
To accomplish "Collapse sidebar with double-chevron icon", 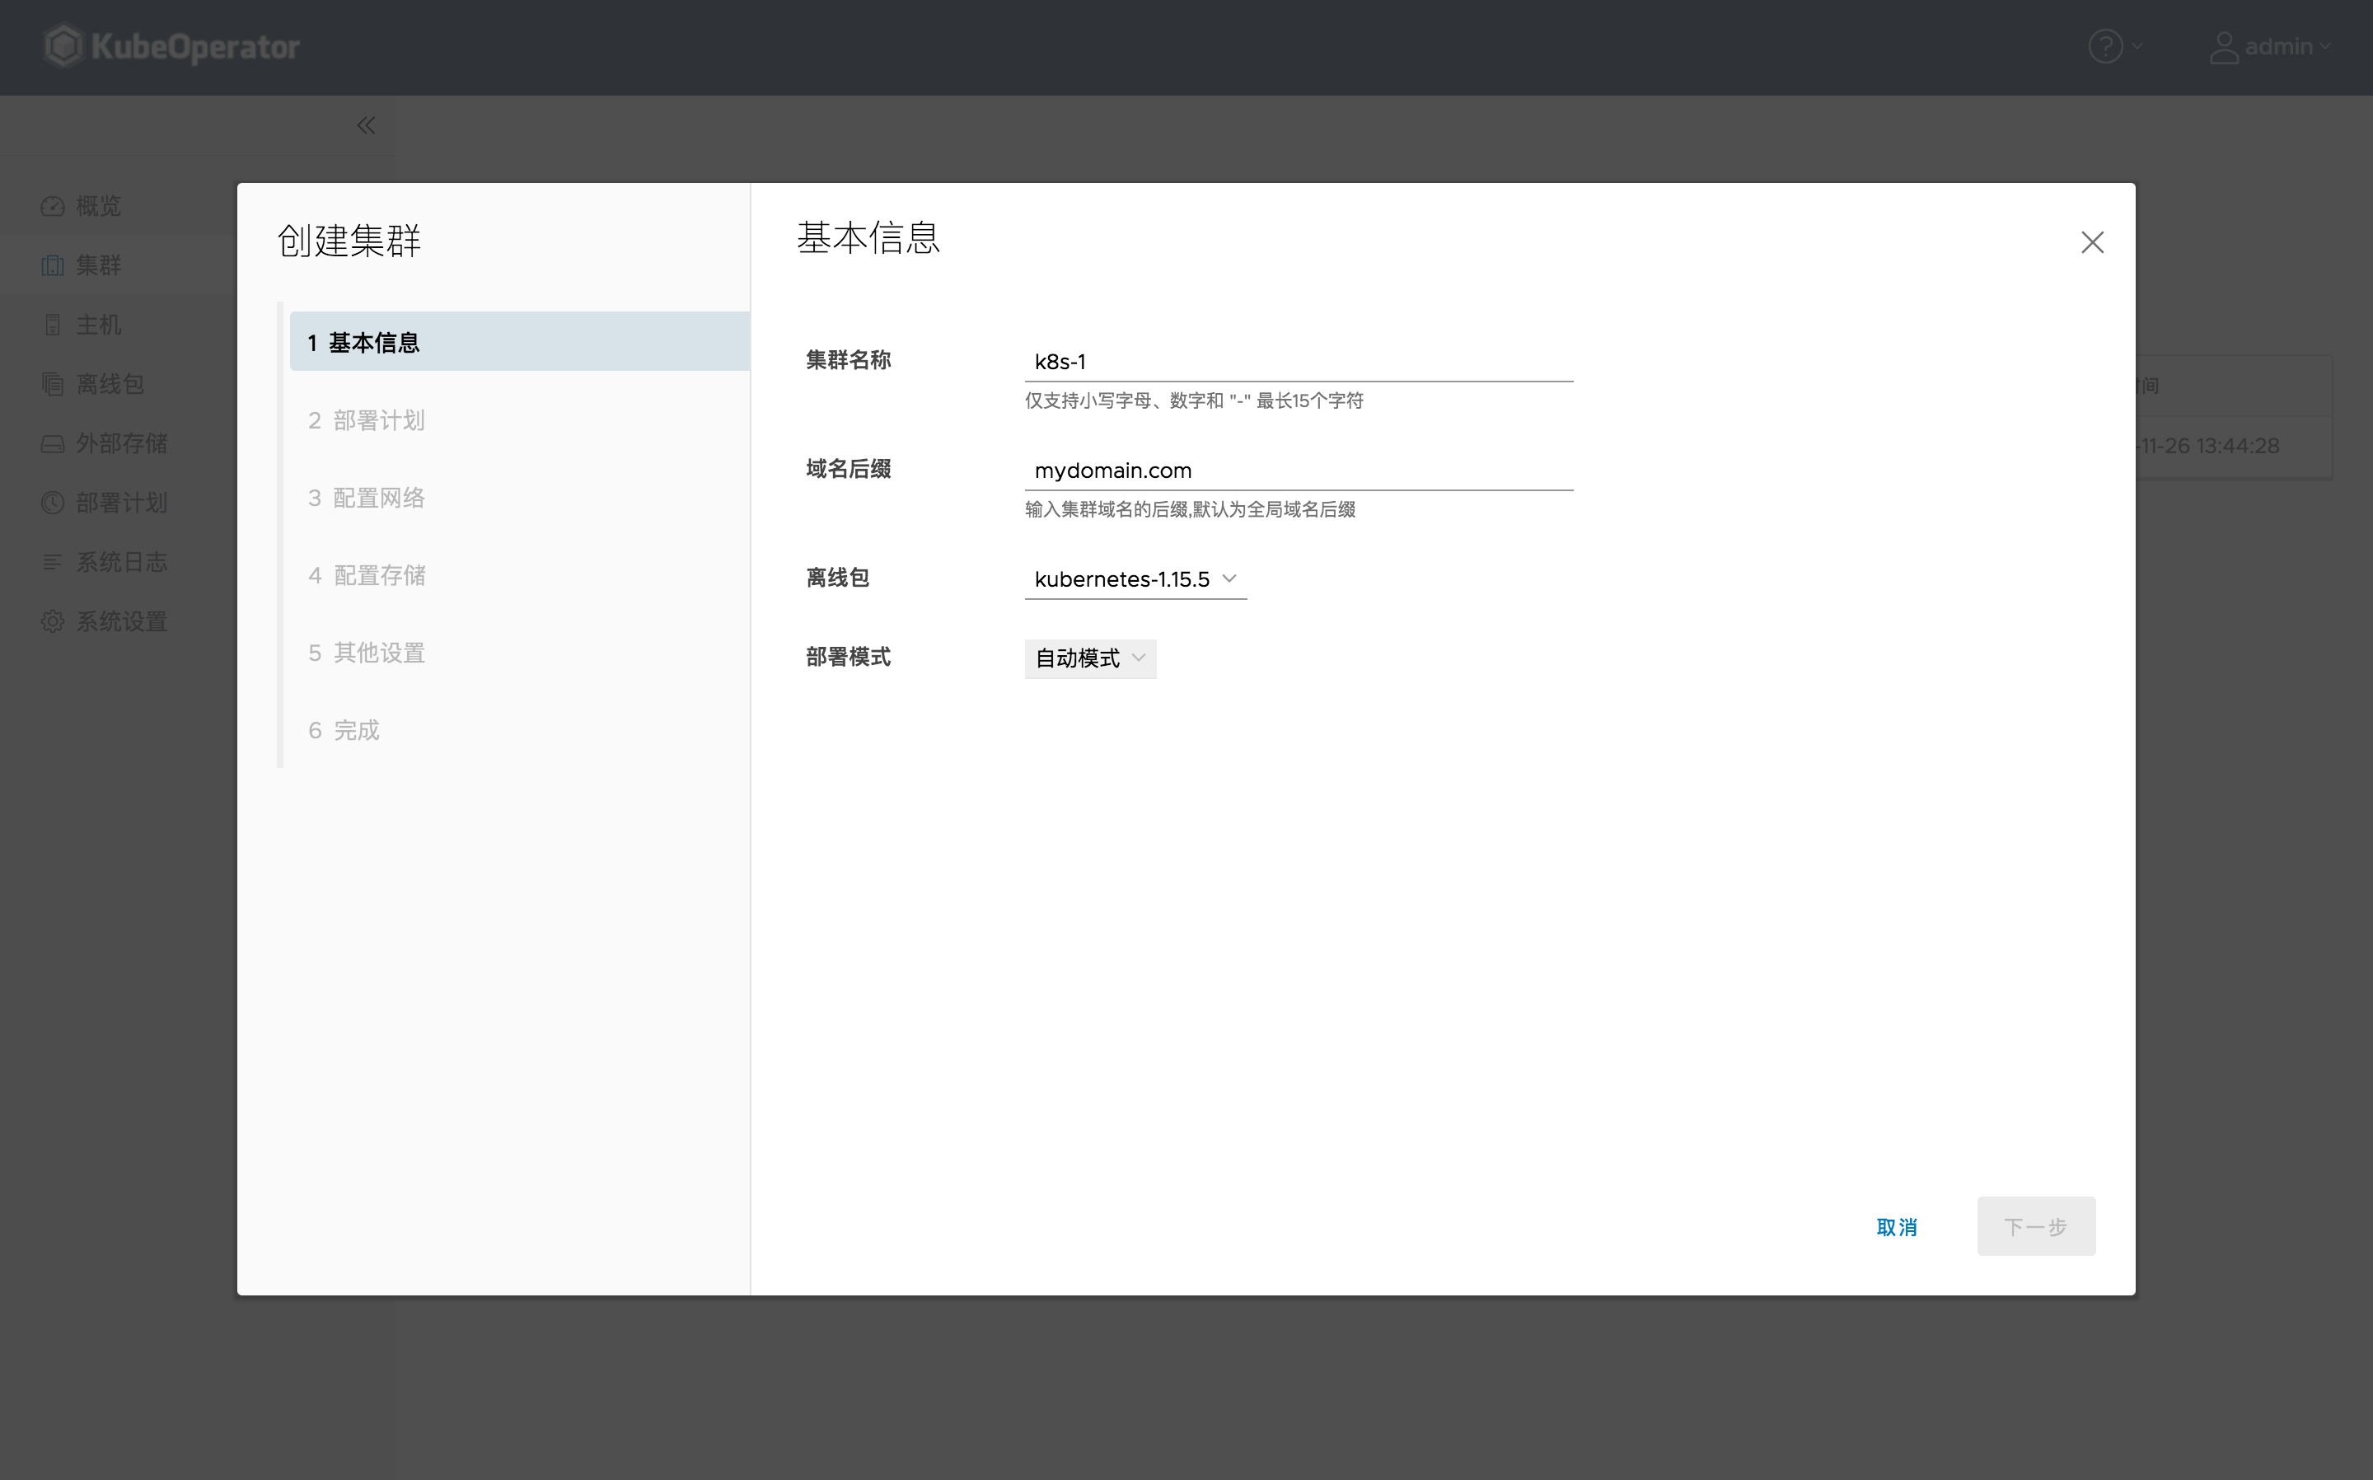I will (366, 125).
